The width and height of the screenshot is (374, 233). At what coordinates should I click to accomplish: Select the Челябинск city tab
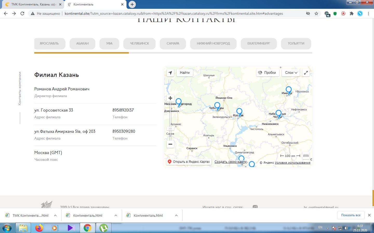139,43
